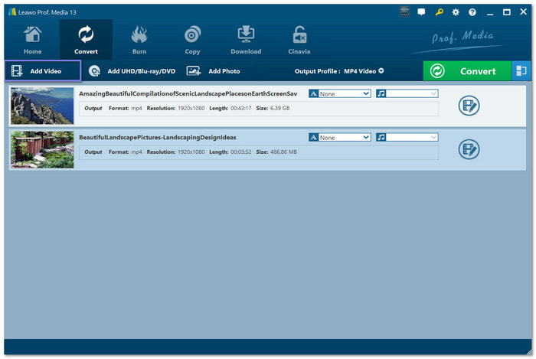Click the Add Video button
Screen dimensions: 536x359
(43, 71)
